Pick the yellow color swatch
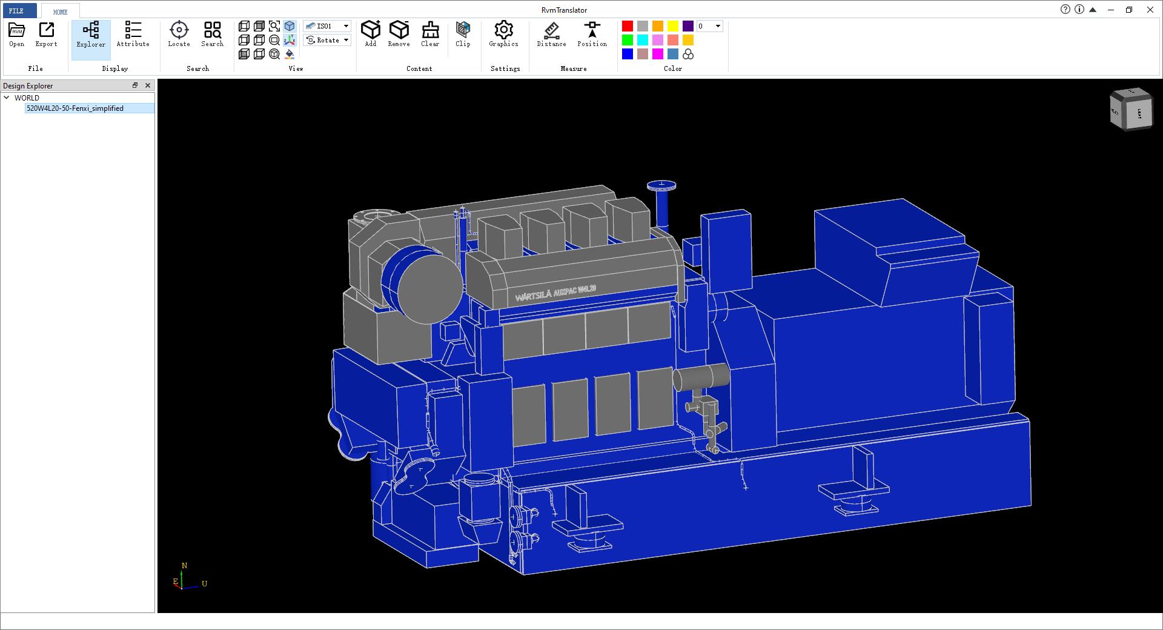Image resolution: width=1163 pixels, height=630 pixels. (673, 26)
